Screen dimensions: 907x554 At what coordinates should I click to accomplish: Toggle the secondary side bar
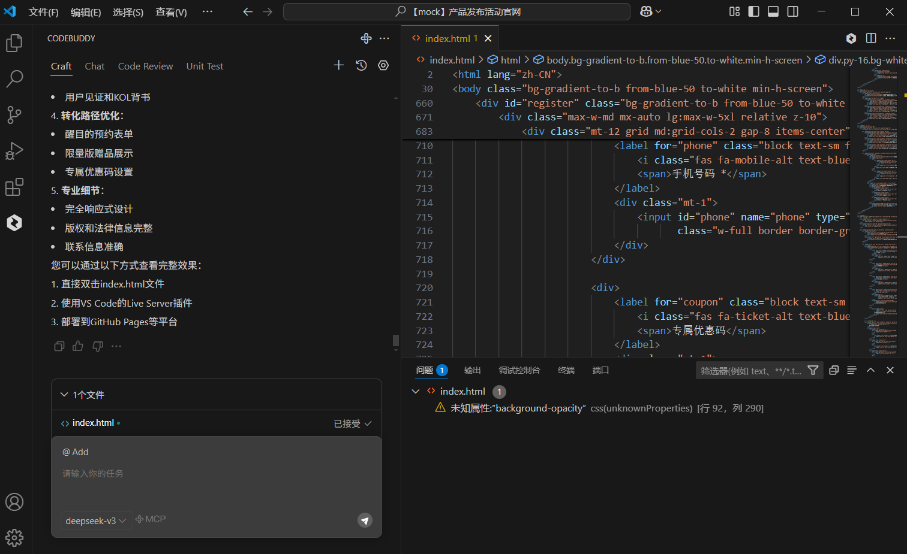click(792, 11)
